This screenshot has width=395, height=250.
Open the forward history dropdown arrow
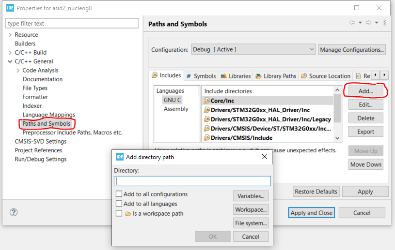click(377, 23)
